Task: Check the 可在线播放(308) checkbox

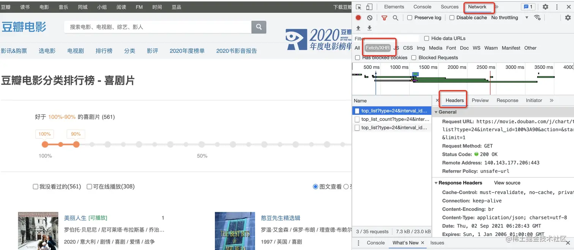Action: [x=89, y=186]
